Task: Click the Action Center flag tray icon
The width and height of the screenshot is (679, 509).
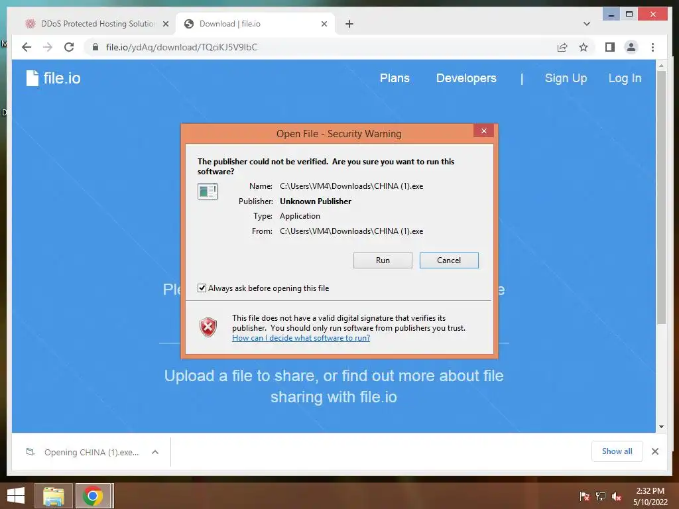Action: [585, 496]
